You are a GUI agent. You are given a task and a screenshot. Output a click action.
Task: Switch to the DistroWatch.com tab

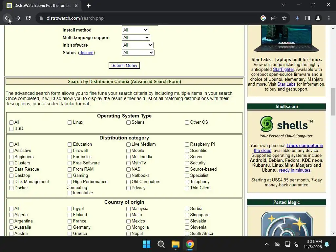coord(42,6)
